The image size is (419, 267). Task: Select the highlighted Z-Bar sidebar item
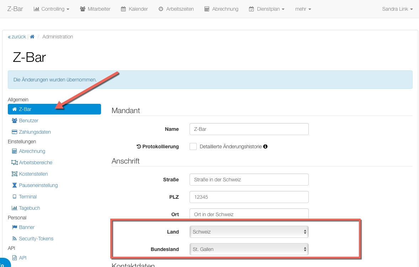pos(54,109)
